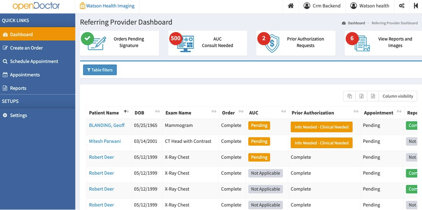Click the DOB cell 03/14/2001
The width and height of the screenshot is (422, 210).
click(x=145, y=141)
